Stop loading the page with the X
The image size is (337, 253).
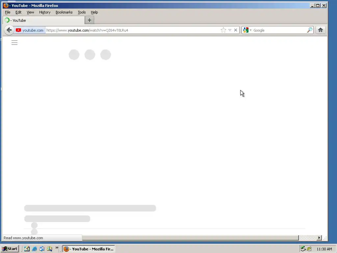pyautogui.click(x=236, y=30)
